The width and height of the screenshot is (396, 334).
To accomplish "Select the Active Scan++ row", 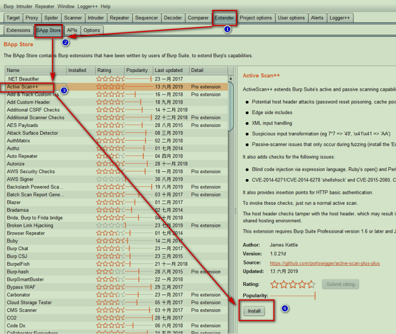I will coord(116,87).
